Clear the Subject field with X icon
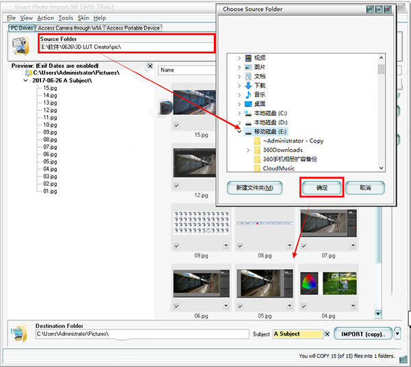The image size is (411, 367). pos(327,334)
